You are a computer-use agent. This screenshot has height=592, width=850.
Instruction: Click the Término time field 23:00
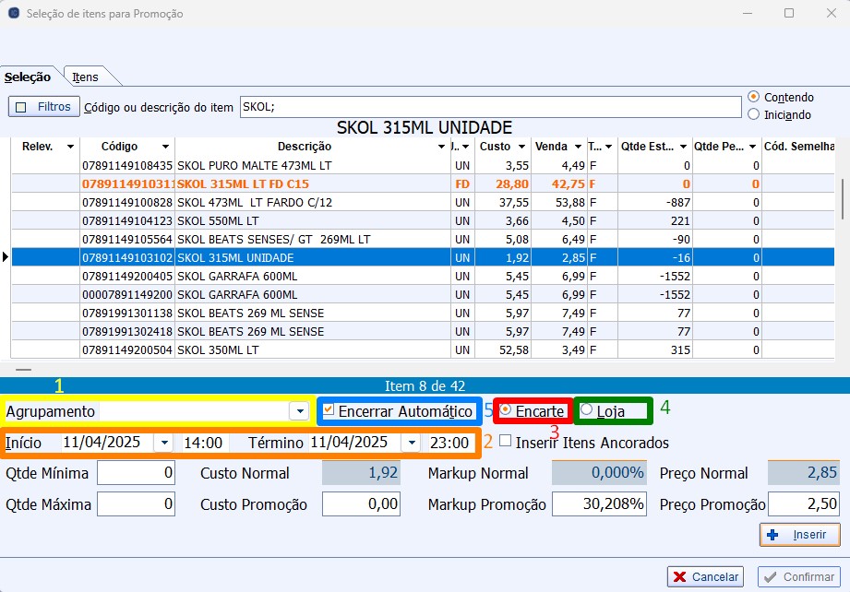point(449,443)
